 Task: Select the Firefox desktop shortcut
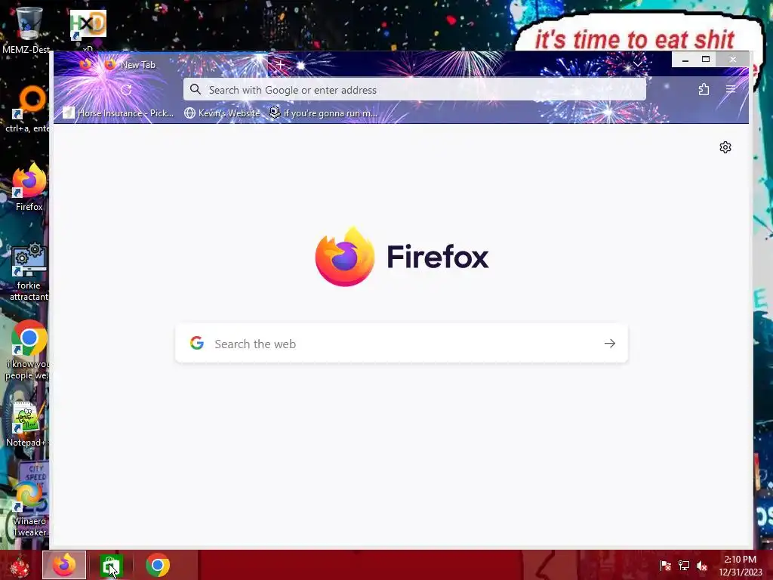pyautogui.click(x=29, y=187)
